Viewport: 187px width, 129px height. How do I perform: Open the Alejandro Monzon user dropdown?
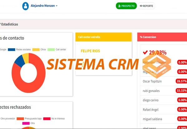pos(44,6)
